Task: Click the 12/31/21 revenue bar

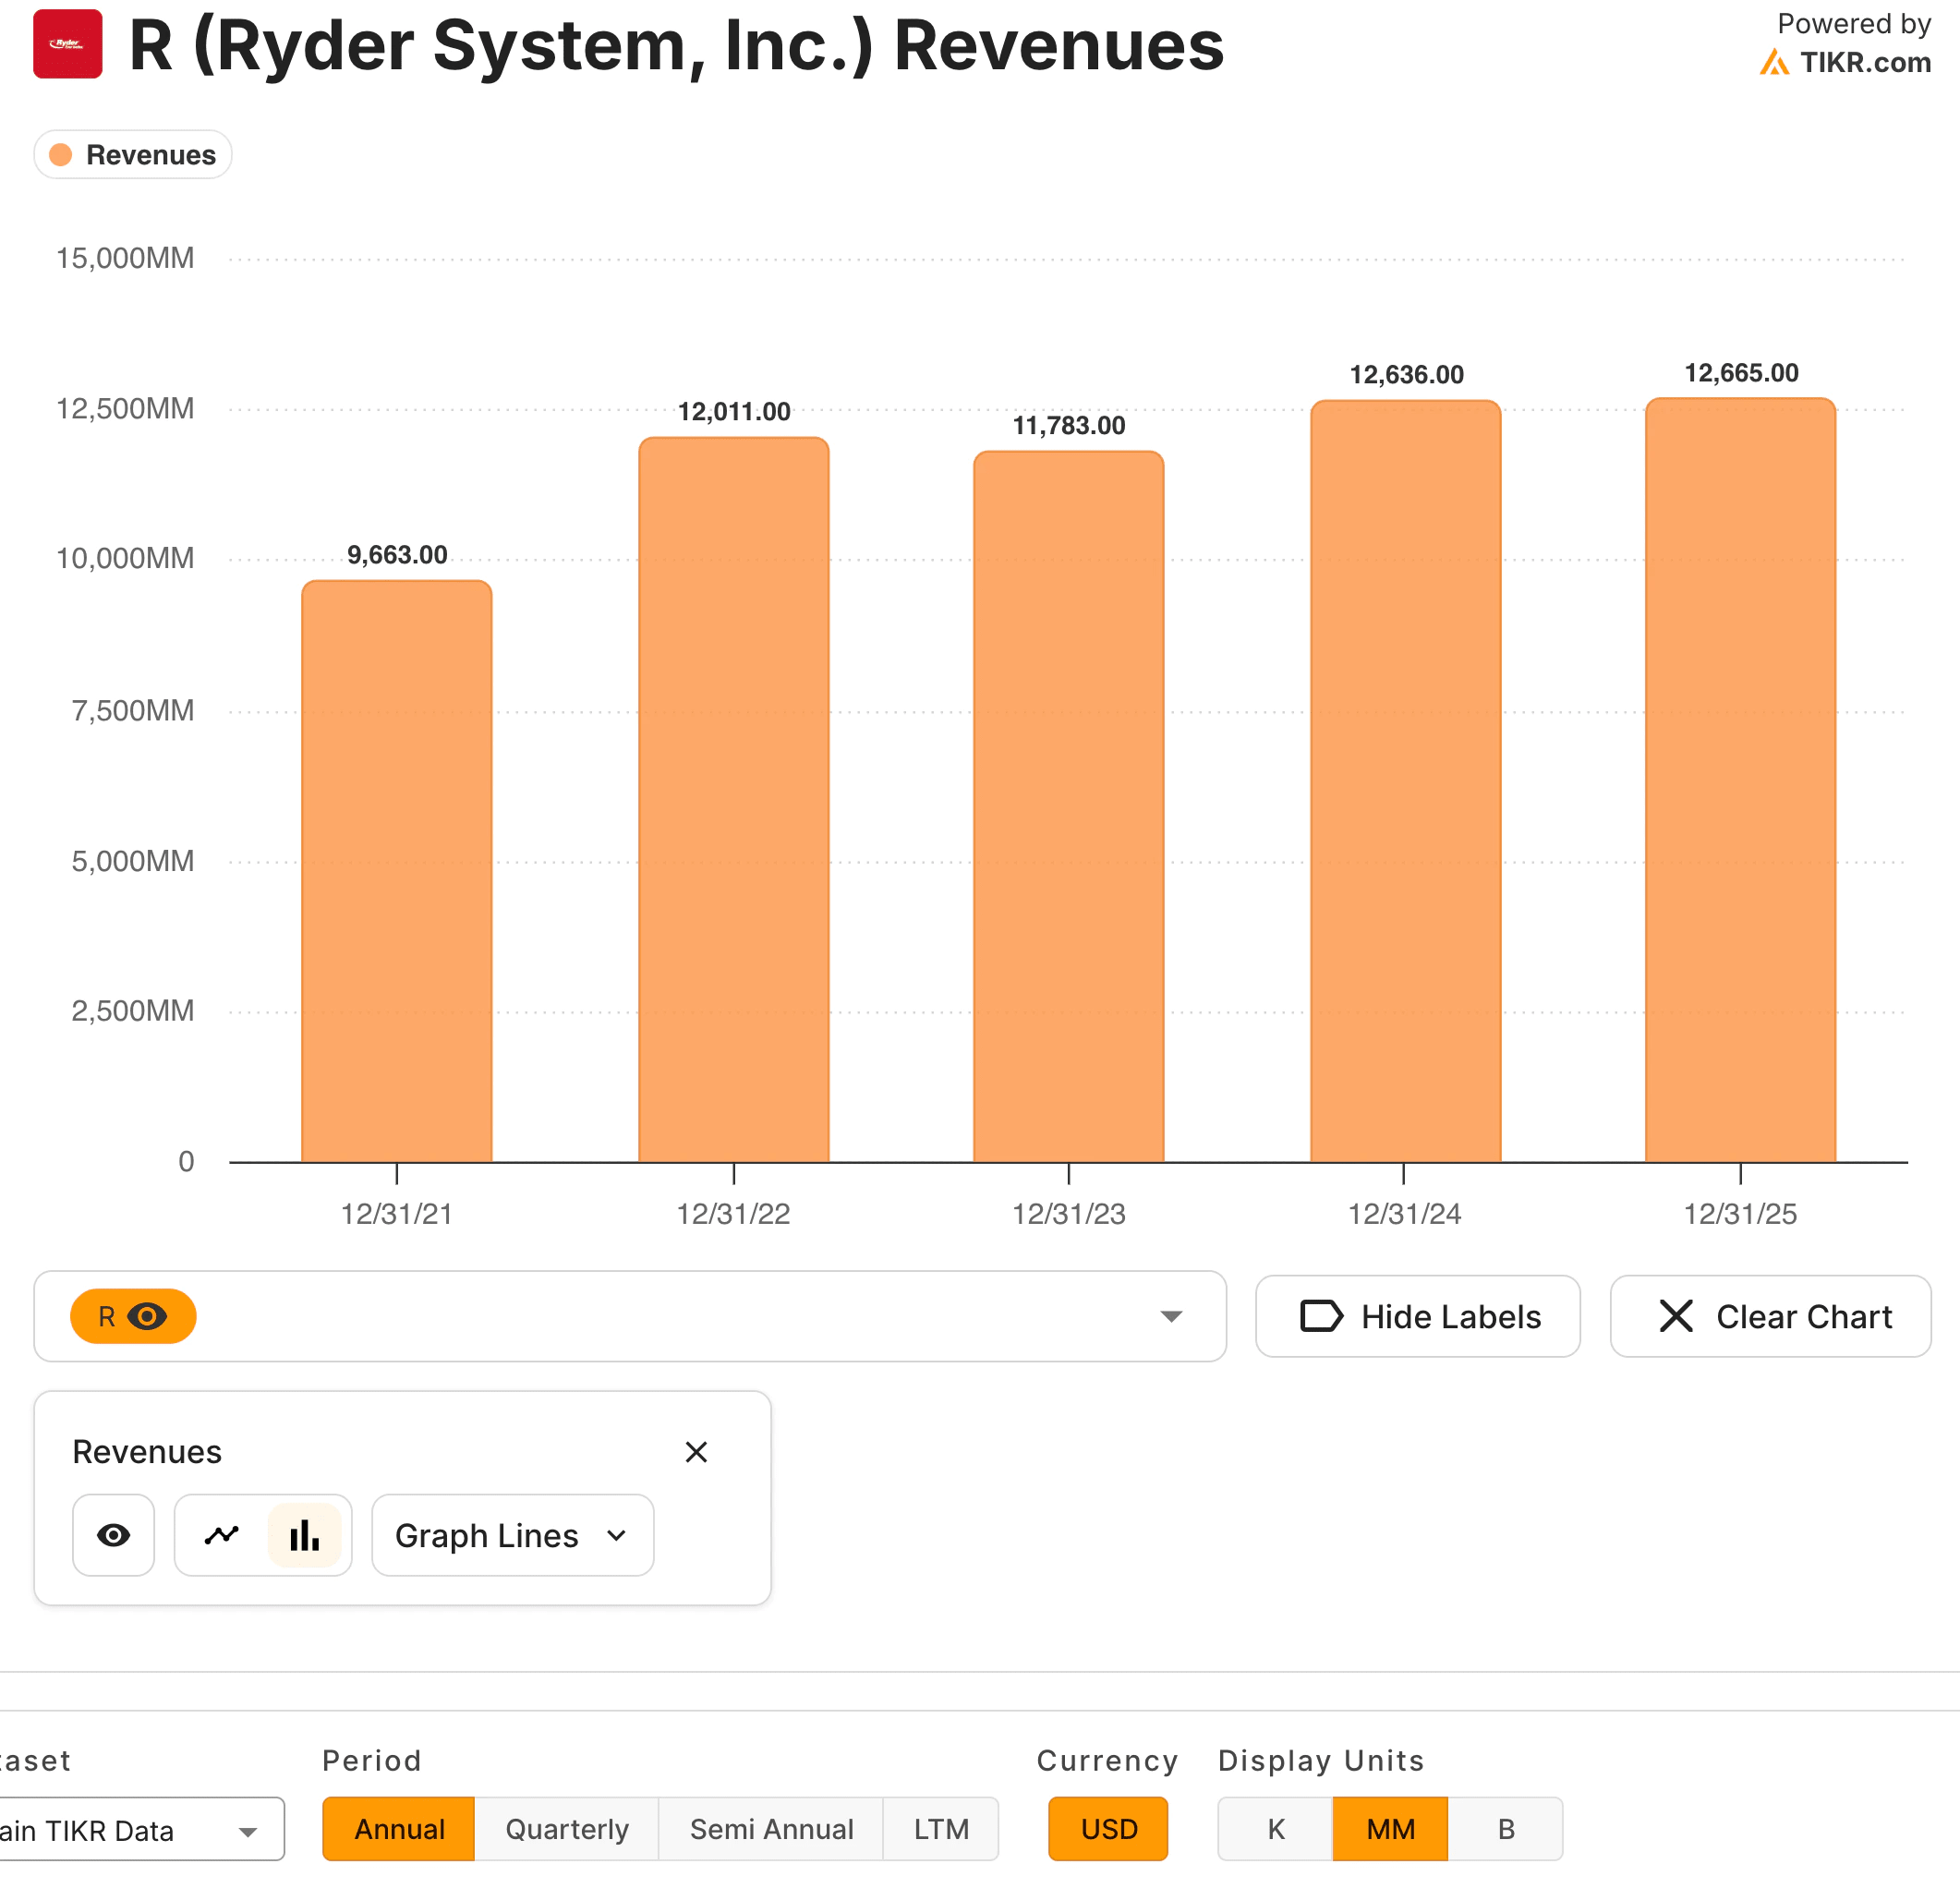Action: 397,871
